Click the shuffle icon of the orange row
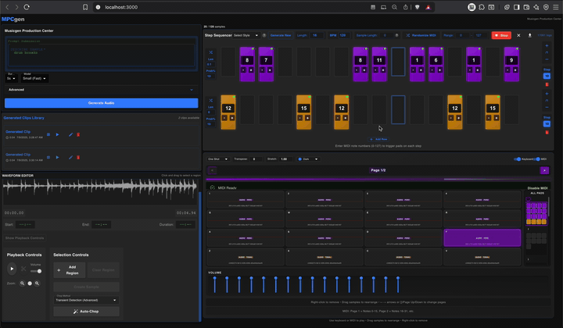563x328 pixels. [x=211, y=101]
